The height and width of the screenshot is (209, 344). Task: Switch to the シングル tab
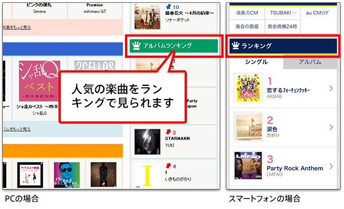point(256,62)
